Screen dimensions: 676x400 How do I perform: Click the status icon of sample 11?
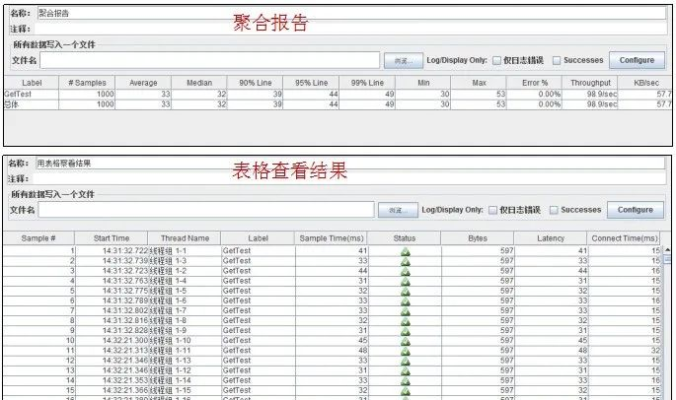pyautogui.click(x=406, y=351)
